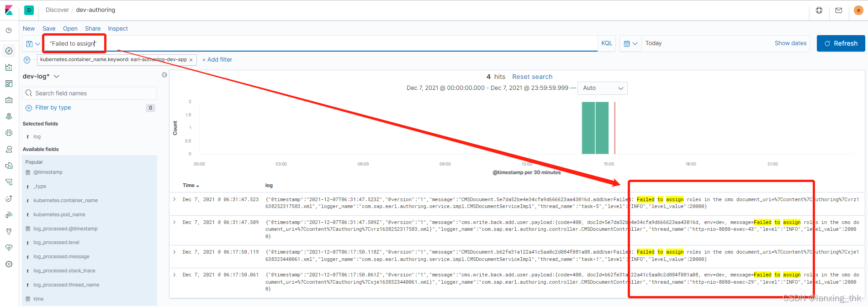868x307 pixels.
Task: Open Visualize chart icon in sidebar
Action: pos(9,67)
